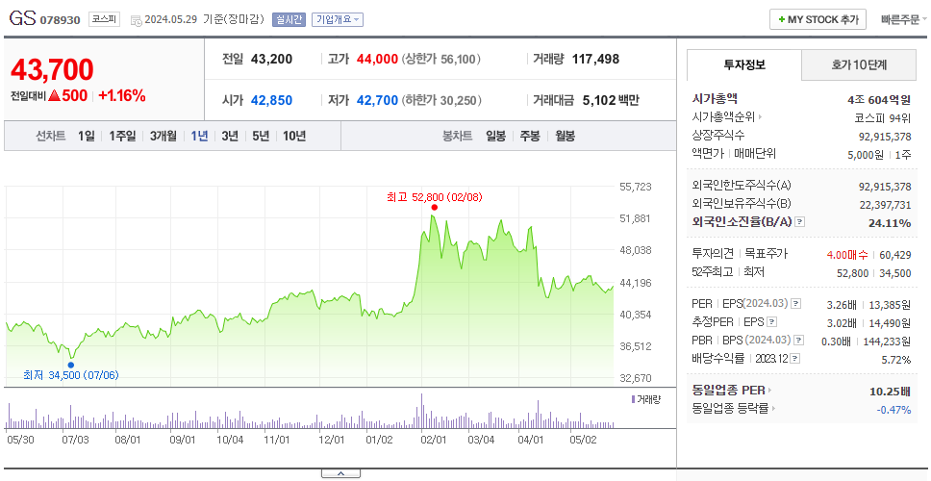Click the 실시간 real-time badge
Image resolution: width=931 pixels, height=481 pixels.
(x=289, y=19)
